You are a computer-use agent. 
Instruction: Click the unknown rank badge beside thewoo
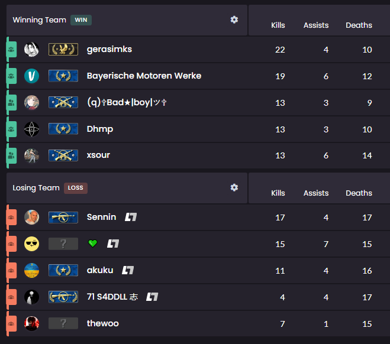pyautogui.click(x=63, y=323)
